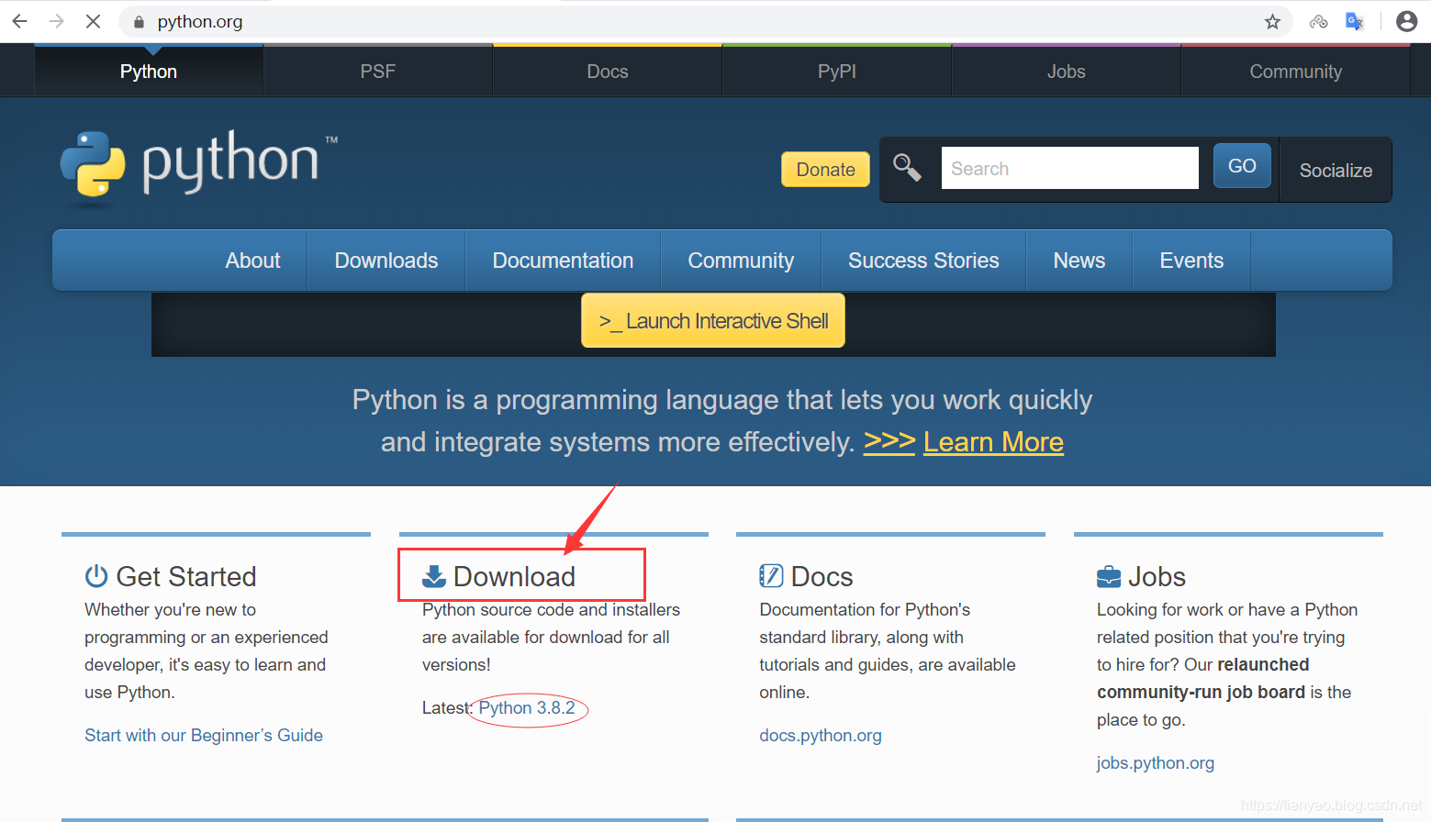The width and height of the screenshot is (1431, 822).
Task: Click the Learn More link
Action: point(993,442)
